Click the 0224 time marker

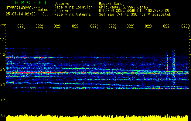76,26
